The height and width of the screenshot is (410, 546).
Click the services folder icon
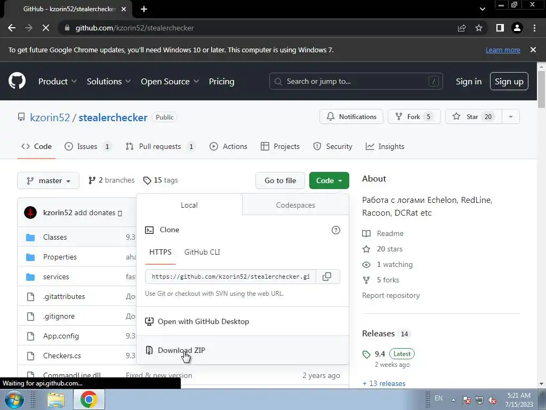30,277
